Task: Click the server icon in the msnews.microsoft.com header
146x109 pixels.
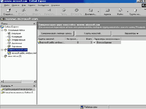Action: 3,19
